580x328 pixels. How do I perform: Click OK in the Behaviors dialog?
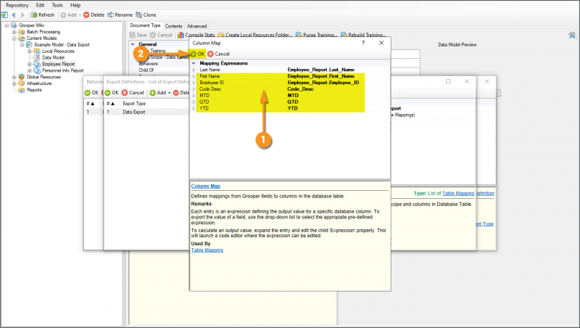91,93
